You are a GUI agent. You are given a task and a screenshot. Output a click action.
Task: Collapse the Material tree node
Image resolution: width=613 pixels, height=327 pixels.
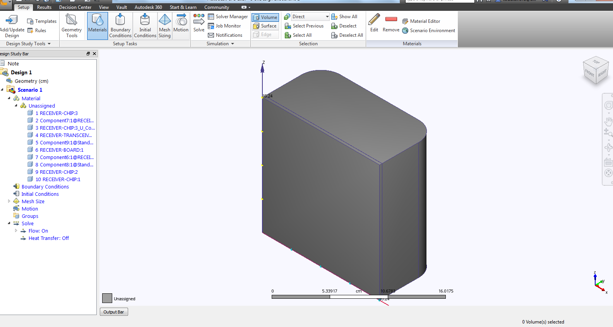pyautogui.click(x=9, y=98)
